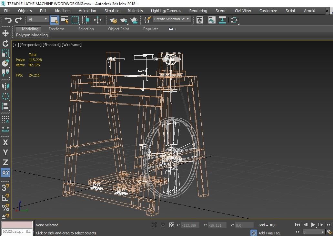333x236 pixels.
Task: Click the current frame number field
Action: click(312, 232)
